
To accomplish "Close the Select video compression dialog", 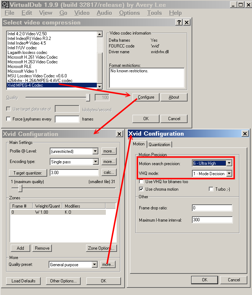I will pyautogui.click(x=186, y=22).
